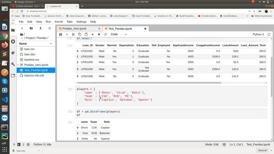Open Show Applications grid in the dock

[5, 149]
